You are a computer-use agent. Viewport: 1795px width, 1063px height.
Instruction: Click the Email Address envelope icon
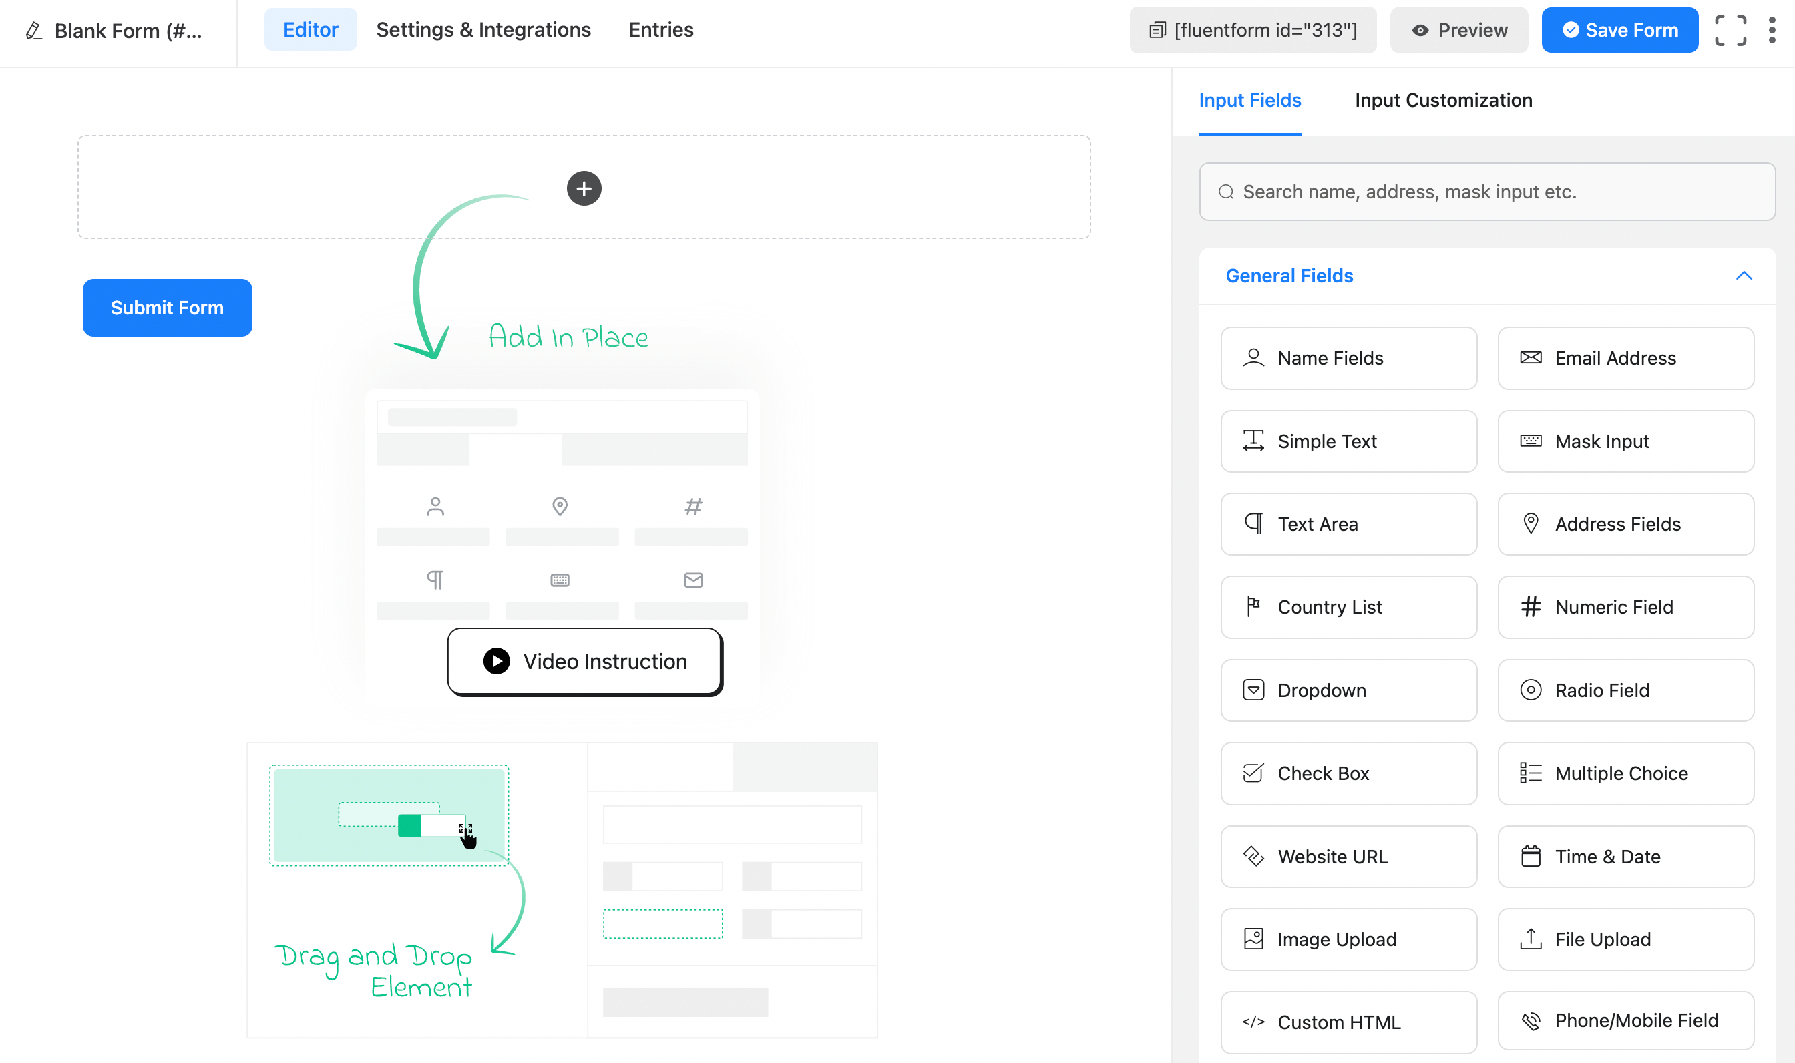tap(1531, 357)
